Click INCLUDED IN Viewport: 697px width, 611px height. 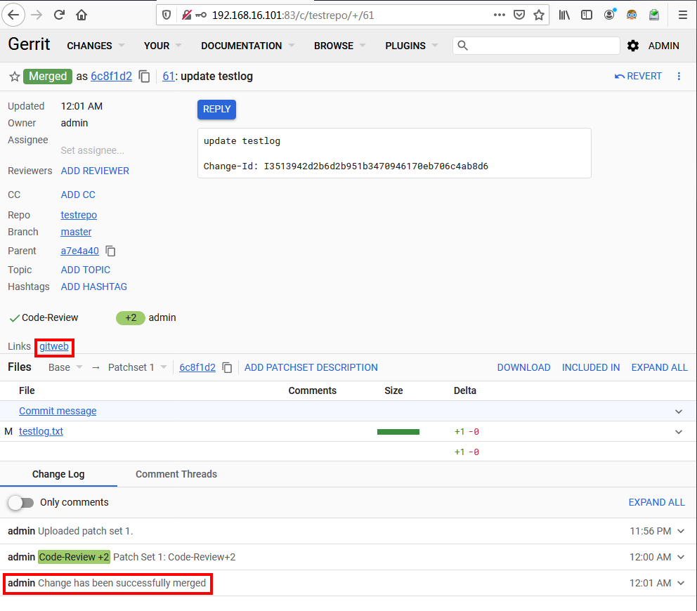[x=591, y=367]
